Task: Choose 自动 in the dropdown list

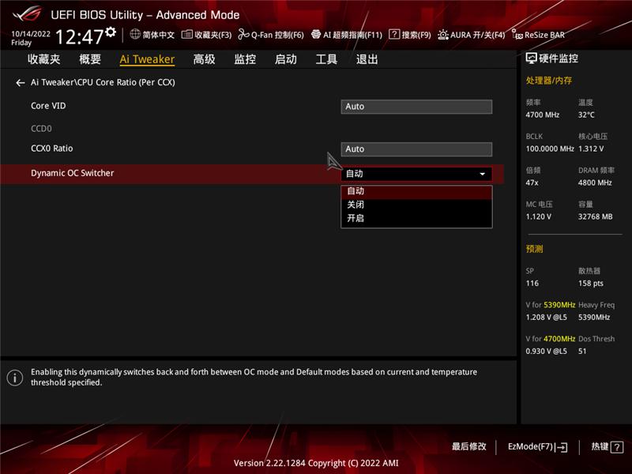Action: click(416, 191)
